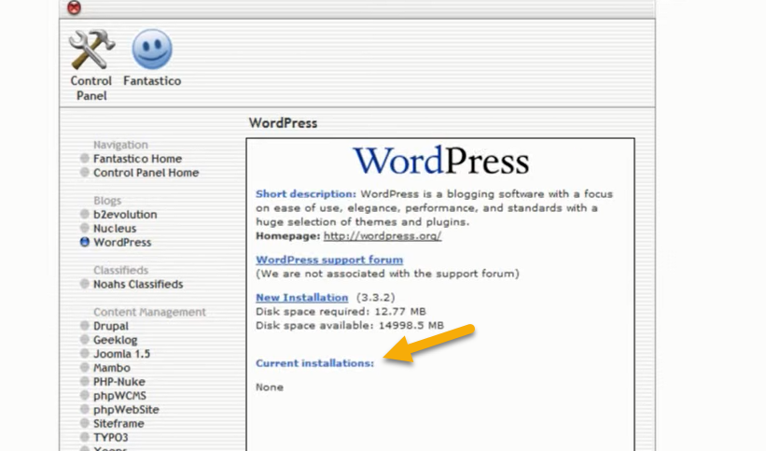Click the bullet beside b2evolution
The height and width of the screenshot is (451, 766).
click(85, 214)
